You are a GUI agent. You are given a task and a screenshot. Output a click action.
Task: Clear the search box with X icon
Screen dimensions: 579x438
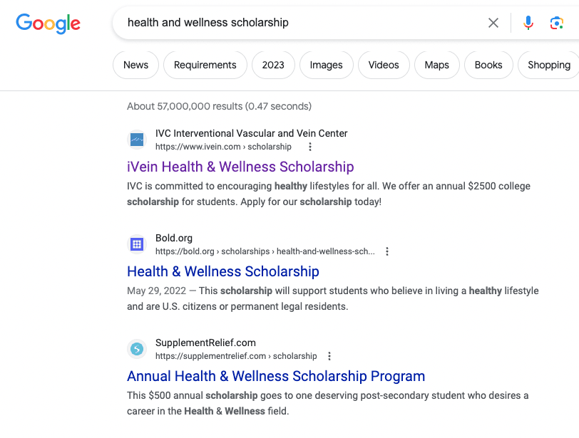click(x=493, y=23)
